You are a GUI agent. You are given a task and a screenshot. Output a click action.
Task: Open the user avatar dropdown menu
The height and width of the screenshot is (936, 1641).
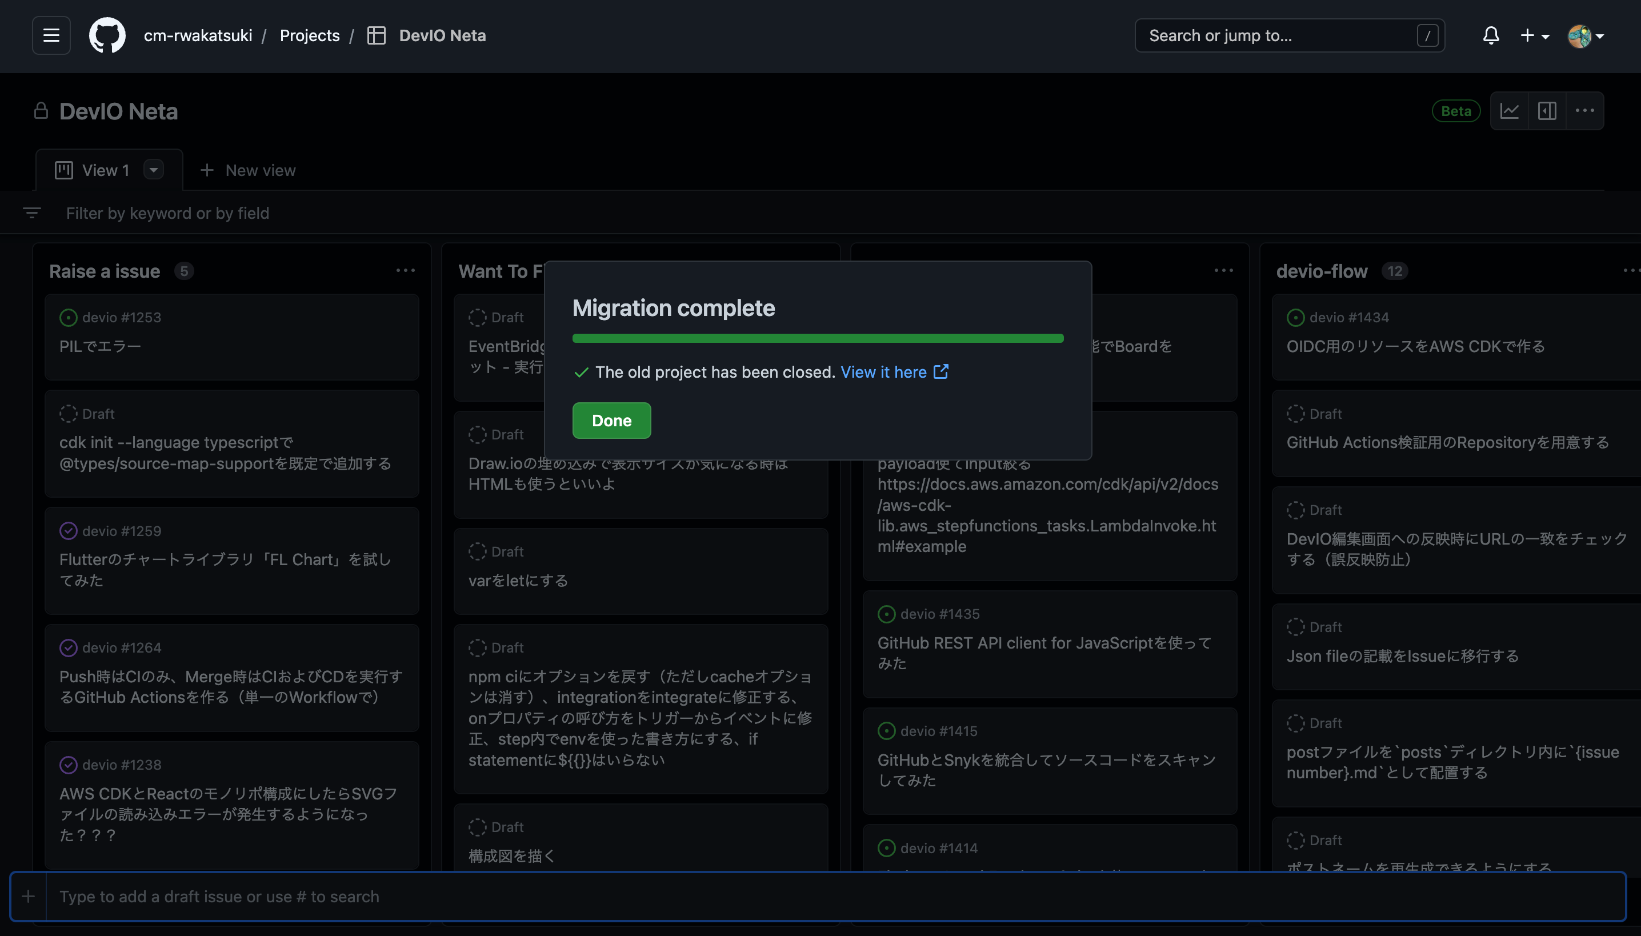tap(1585, 35)
